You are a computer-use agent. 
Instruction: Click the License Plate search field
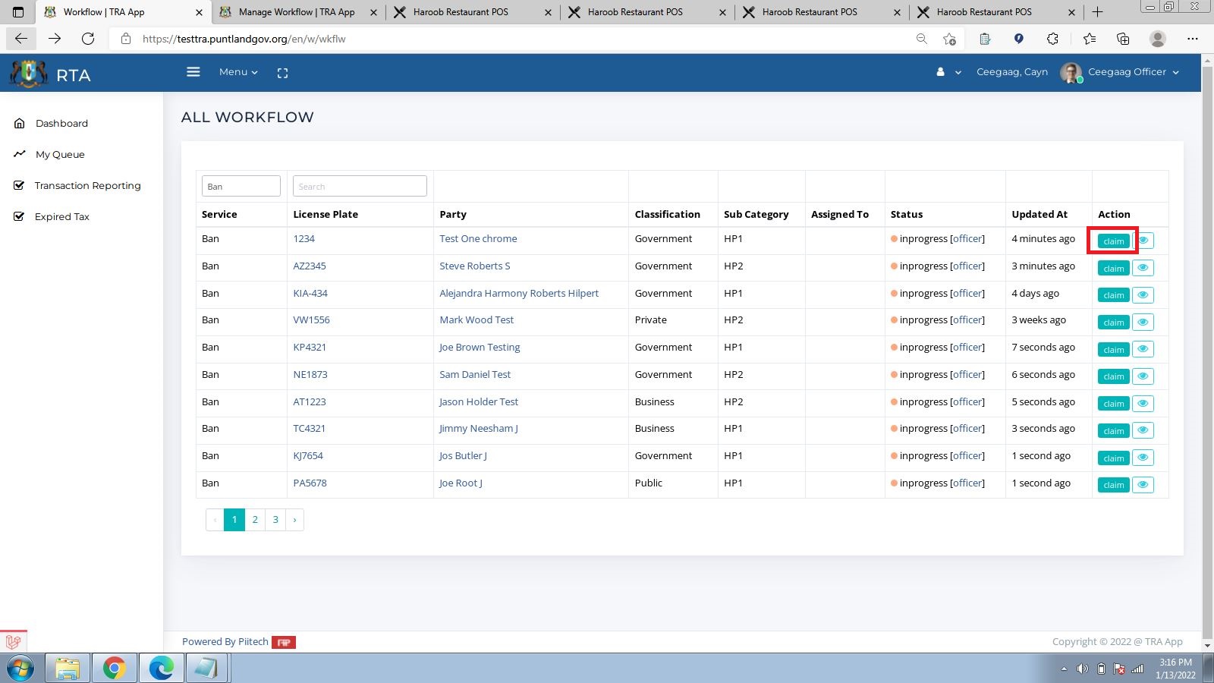click(x=360, y=186)
